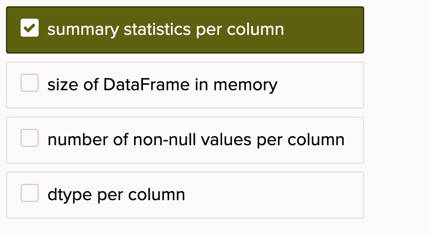Click 'number of non-null values per column' text
Image resolution: width=429 pixels, height=235 pixels.
coord(196,140)
